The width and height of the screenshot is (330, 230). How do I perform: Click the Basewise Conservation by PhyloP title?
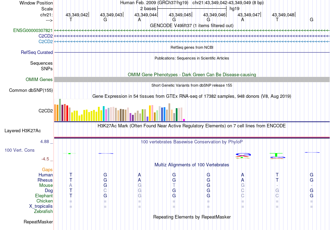(x=192, y=142)
